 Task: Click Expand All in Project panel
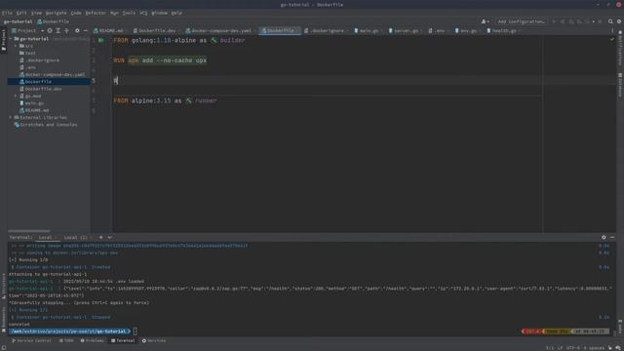coord(58,30)
